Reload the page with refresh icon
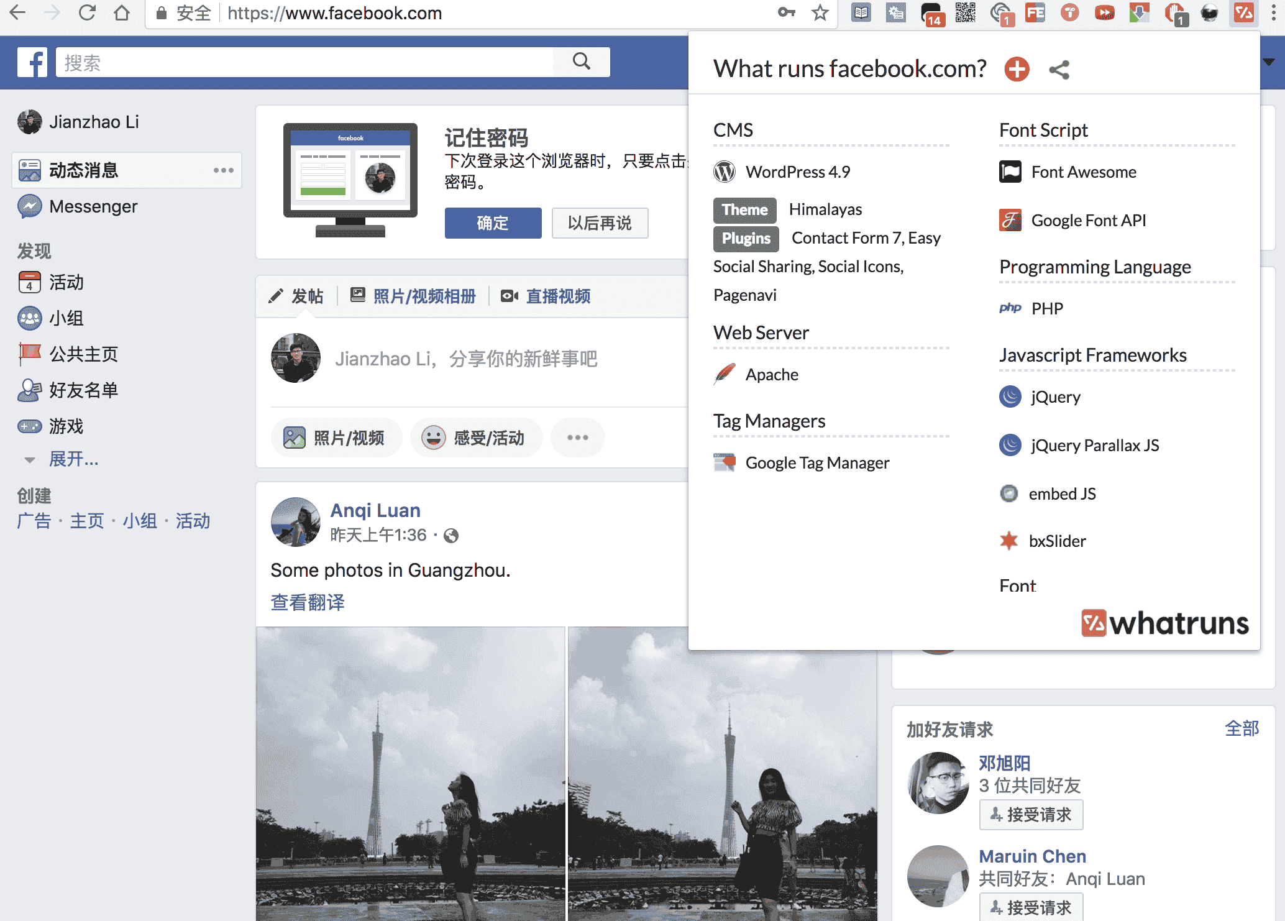 [87, 13]
